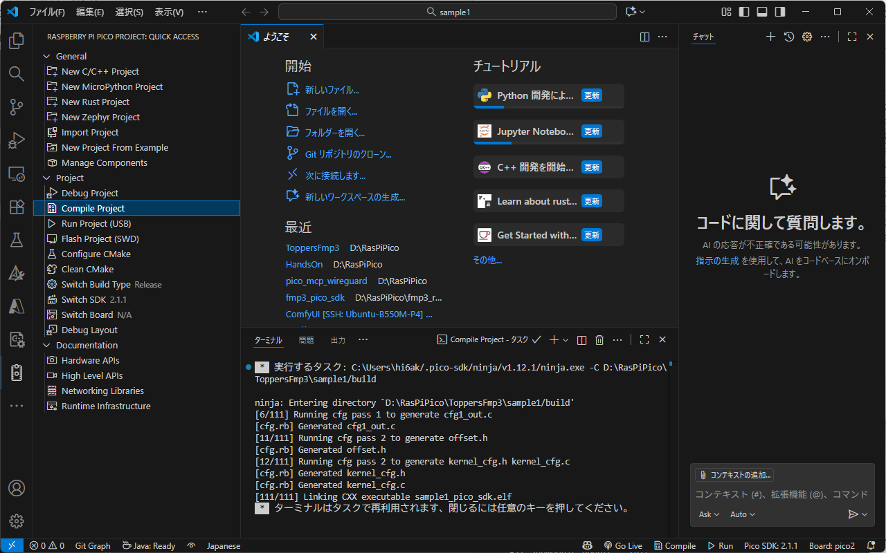The width and height of the screenshot is (886, 553).
Task: Click Go Live in status bar
Action: pyautogui.click(x=623, y=545)
